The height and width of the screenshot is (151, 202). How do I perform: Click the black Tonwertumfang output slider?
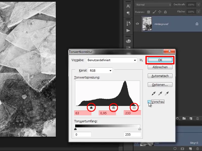point(75,129)
